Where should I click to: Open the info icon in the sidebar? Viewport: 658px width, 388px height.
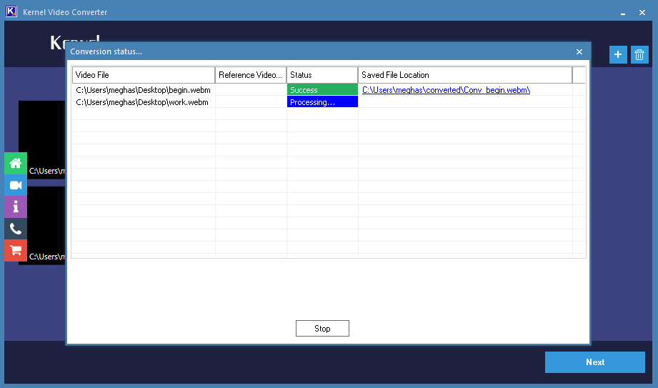click(x=16, y=207)
